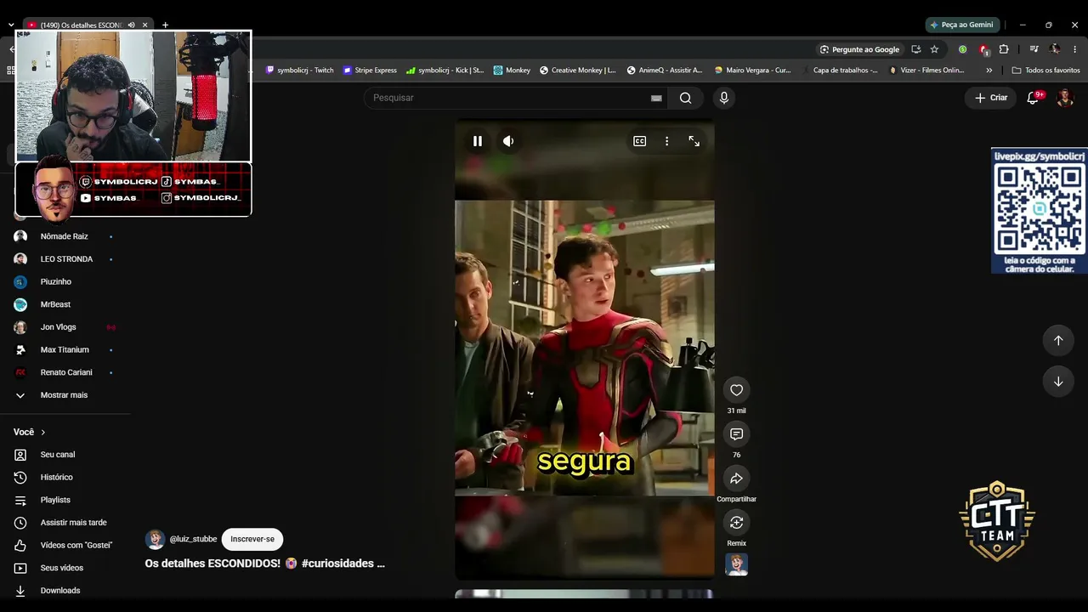Open the green circular extension icon
The width and height of the screenshot is (1088, 612).
[x=962, y=49]
